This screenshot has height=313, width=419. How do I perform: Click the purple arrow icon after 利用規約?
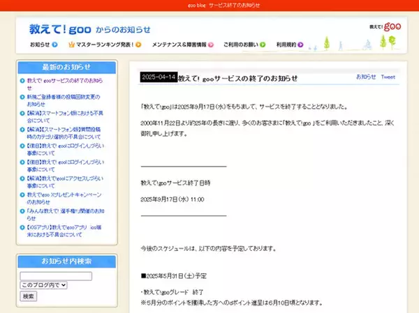(x=300, y=45)
